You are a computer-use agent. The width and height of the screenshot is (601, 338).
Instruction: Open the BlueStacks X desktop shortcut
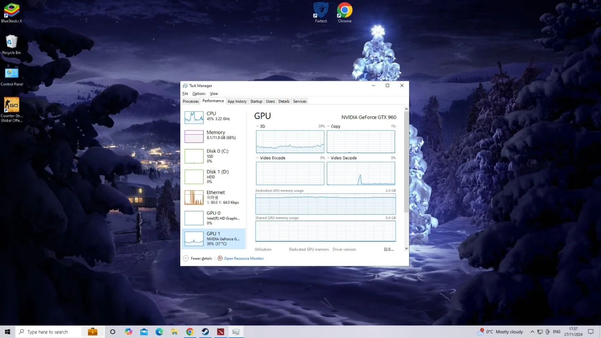click(x=12, y=13)
